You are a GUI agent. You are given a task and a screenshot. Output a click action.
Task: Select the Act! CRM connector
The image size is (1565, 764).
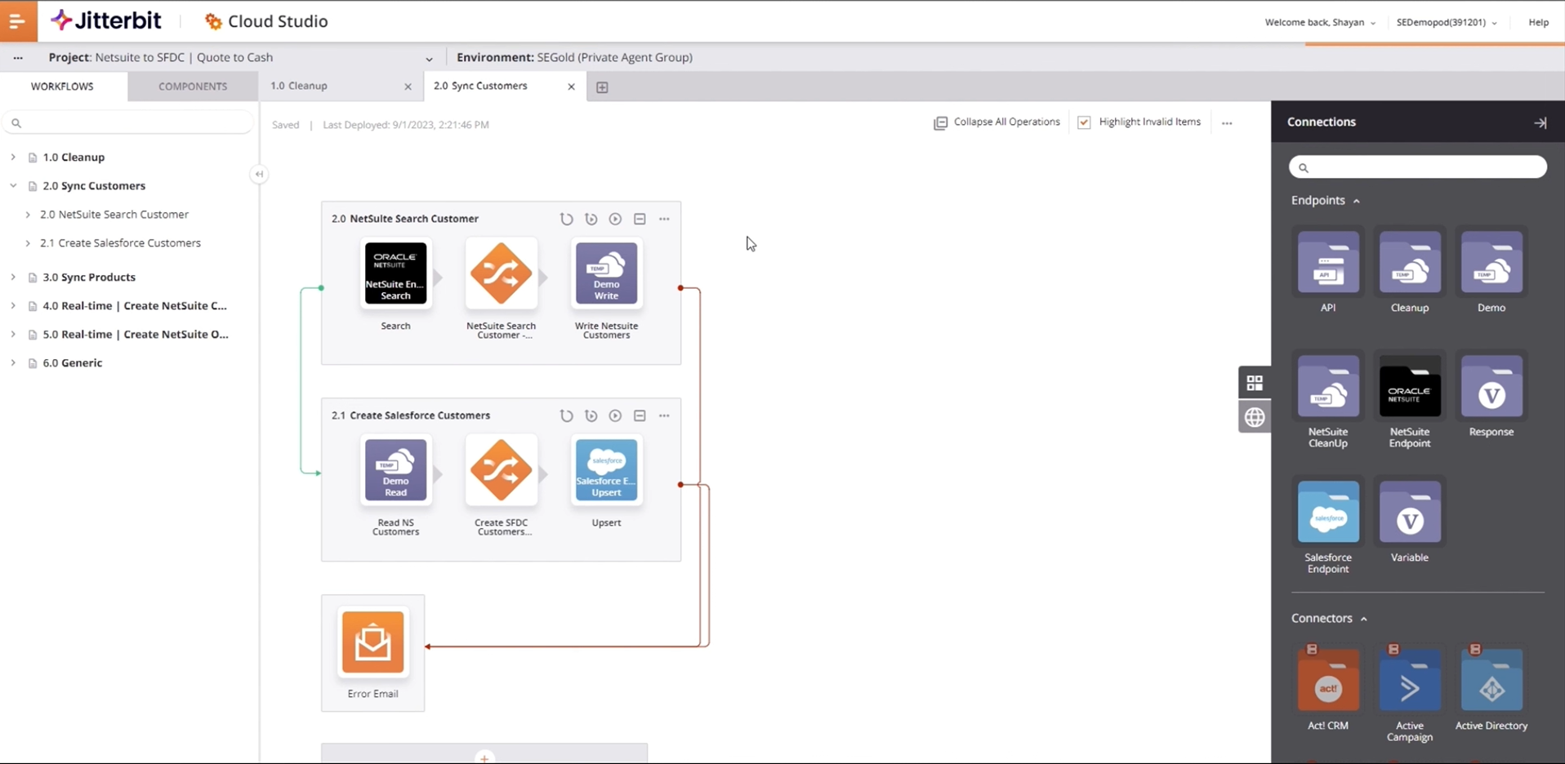1328,680
